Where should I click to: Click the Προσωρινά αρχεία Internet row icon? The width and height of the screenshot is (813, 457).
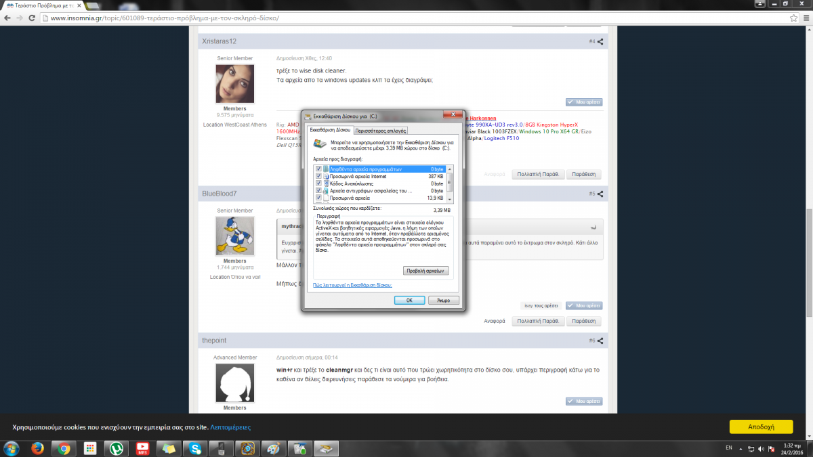(326, 177)
